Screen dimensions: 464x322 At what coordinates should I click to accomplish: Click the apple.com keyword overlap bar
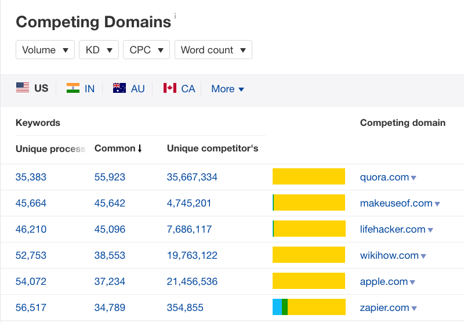(309, 281)
